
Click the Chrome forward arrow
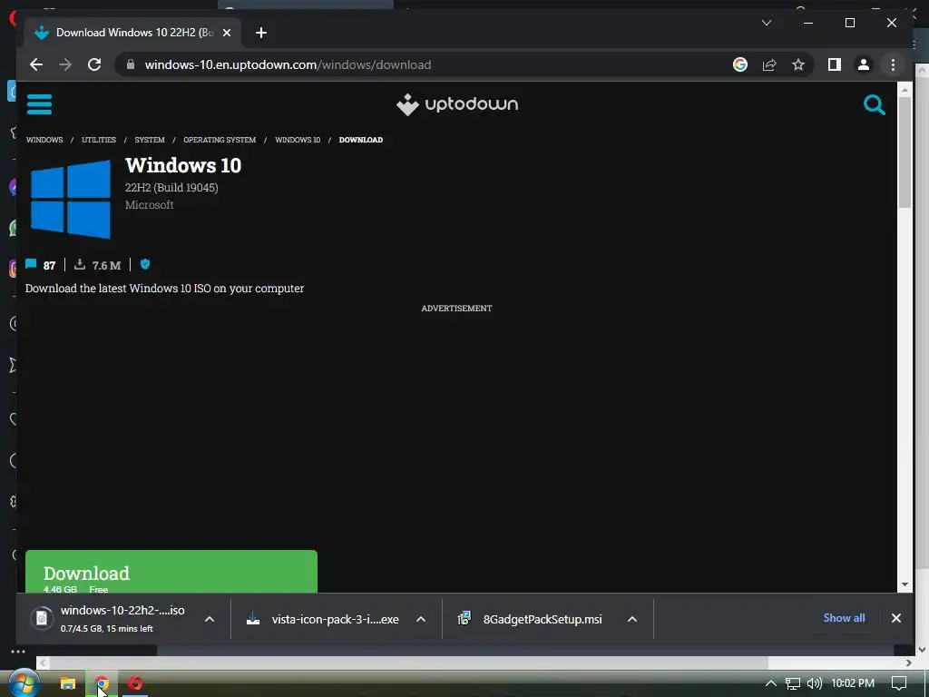click(x=65, y=64)
